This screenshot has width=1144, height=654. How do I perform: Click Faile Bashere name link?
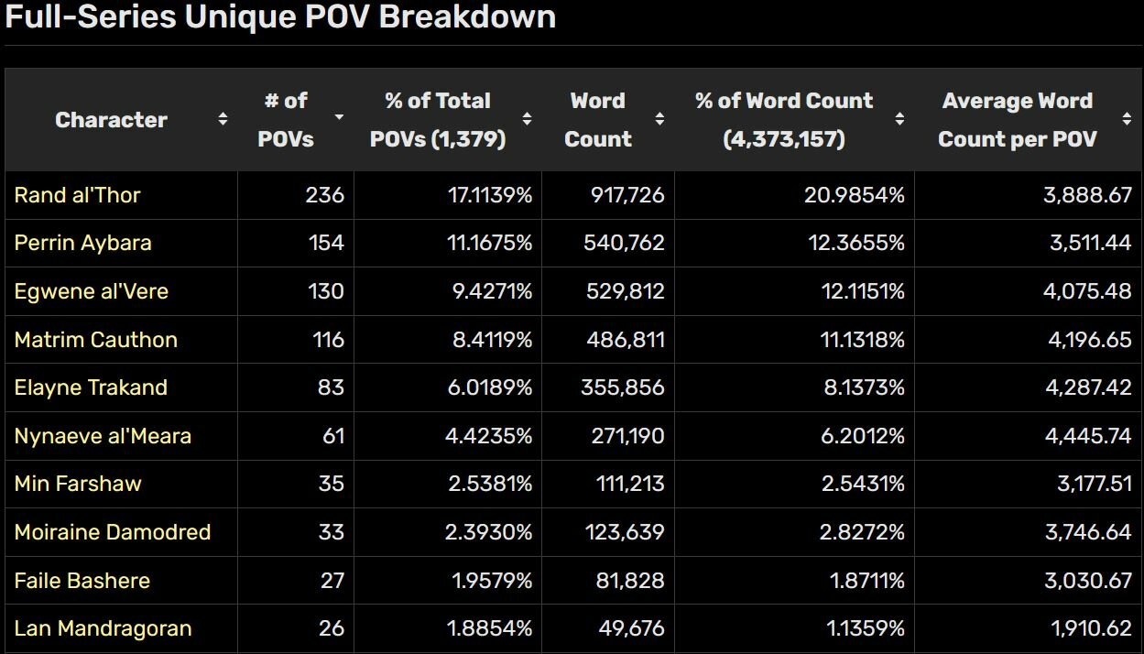82,581
